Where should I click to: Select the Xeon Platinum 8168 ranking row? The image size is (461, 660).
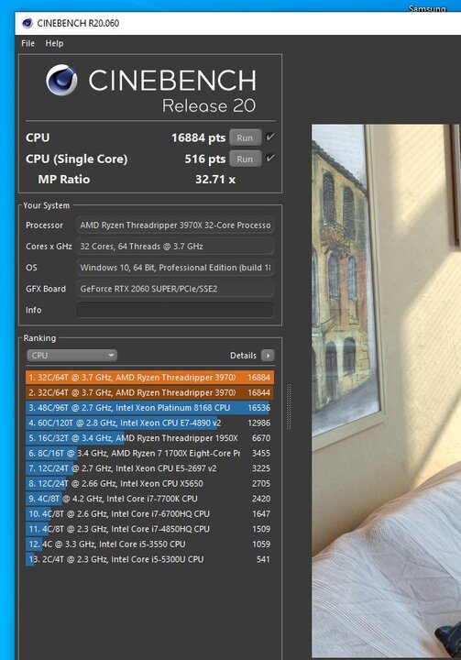[149, 408]
